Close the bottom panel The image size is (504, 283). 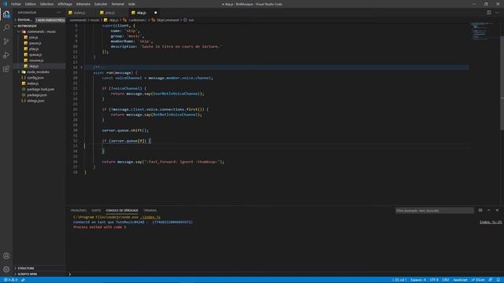497,211
